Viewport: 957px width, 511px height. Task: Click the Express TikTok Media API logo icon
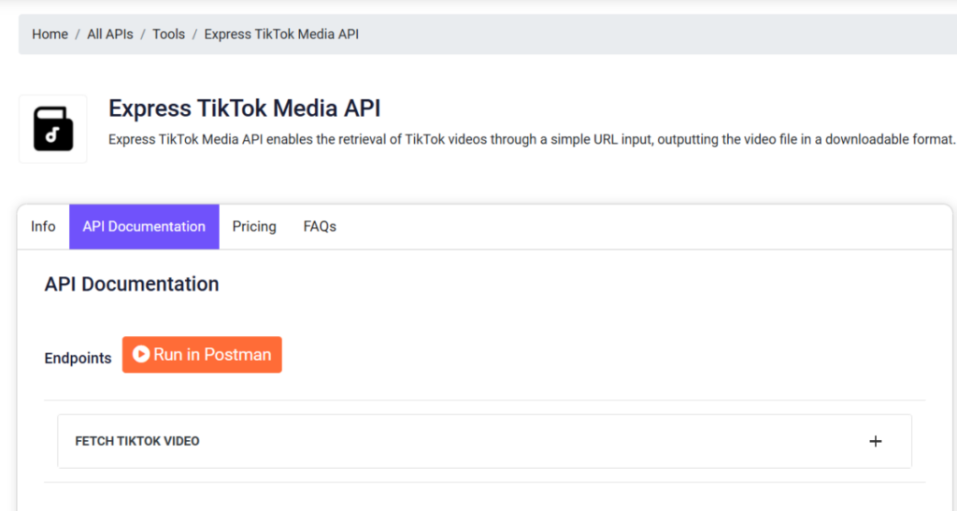(x=53, y=129)
